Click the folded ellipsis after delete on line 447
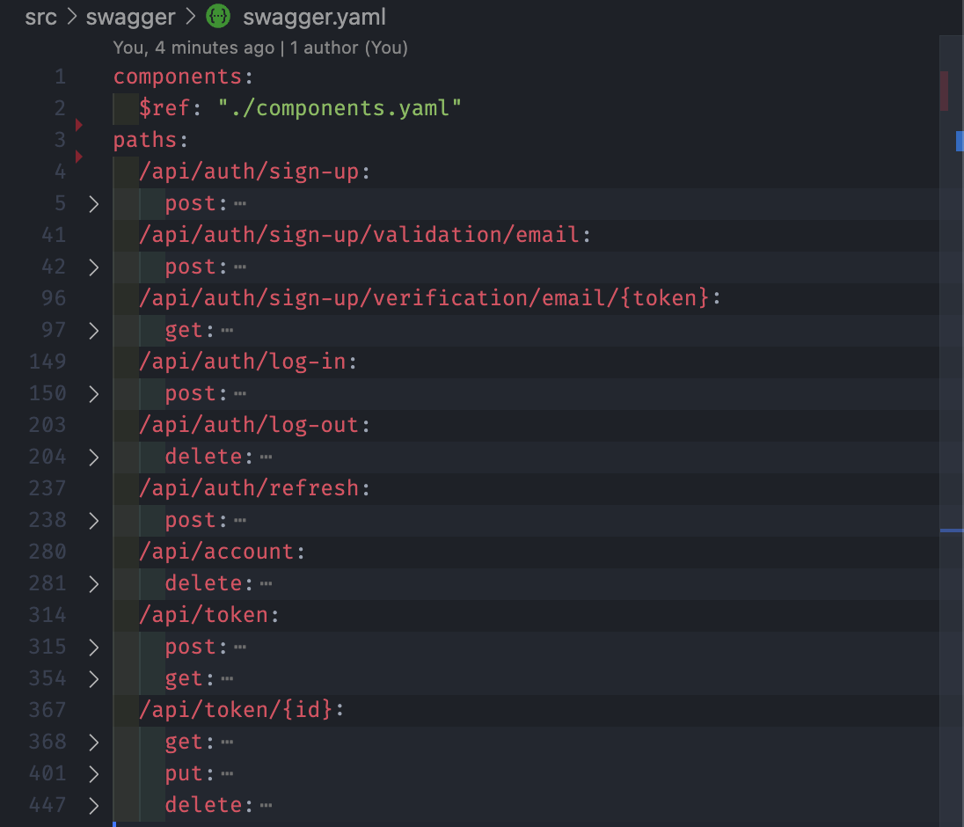Viewport: 964px width, 827px height. tap(267, 806)
